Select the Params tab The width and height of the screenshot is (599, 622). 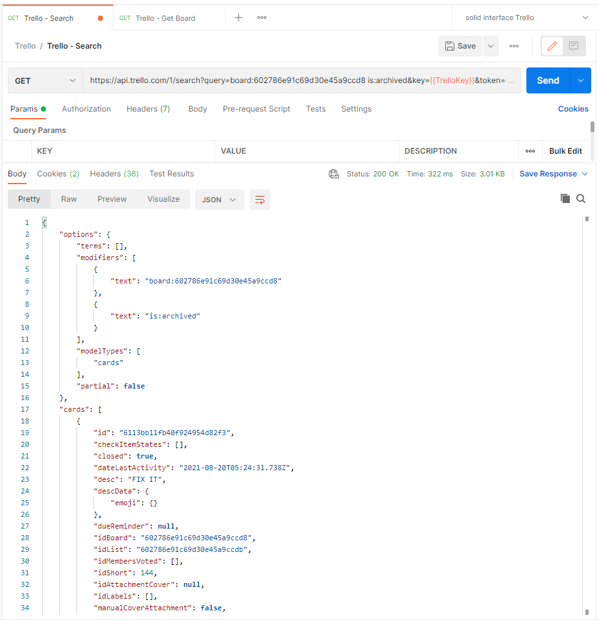(28, 109)
